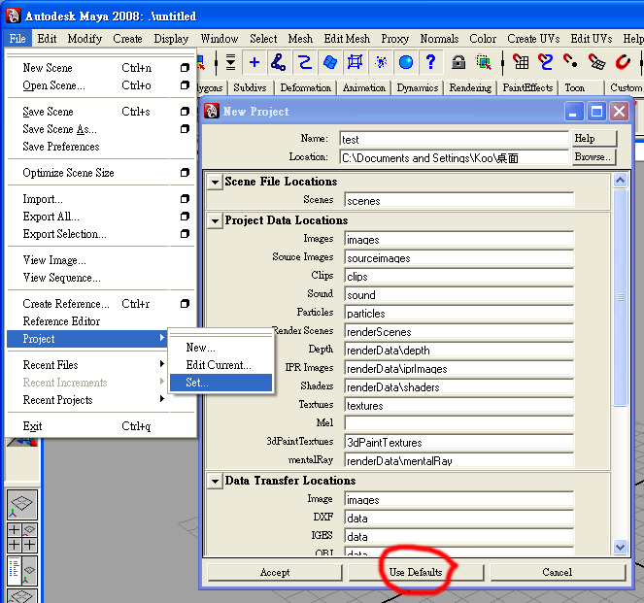Click the project Name field containing test
This screenshot has width=644, height=603.
(454, 140)
